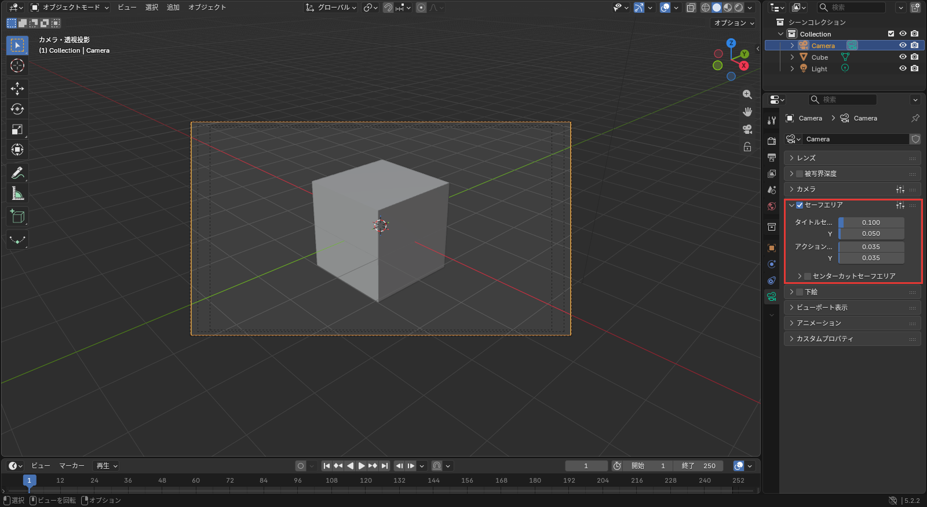The width and height of the screenshot is (927, 507).
Task: Open the オブジェクトモード dropdown
Action: click(70, 8)
